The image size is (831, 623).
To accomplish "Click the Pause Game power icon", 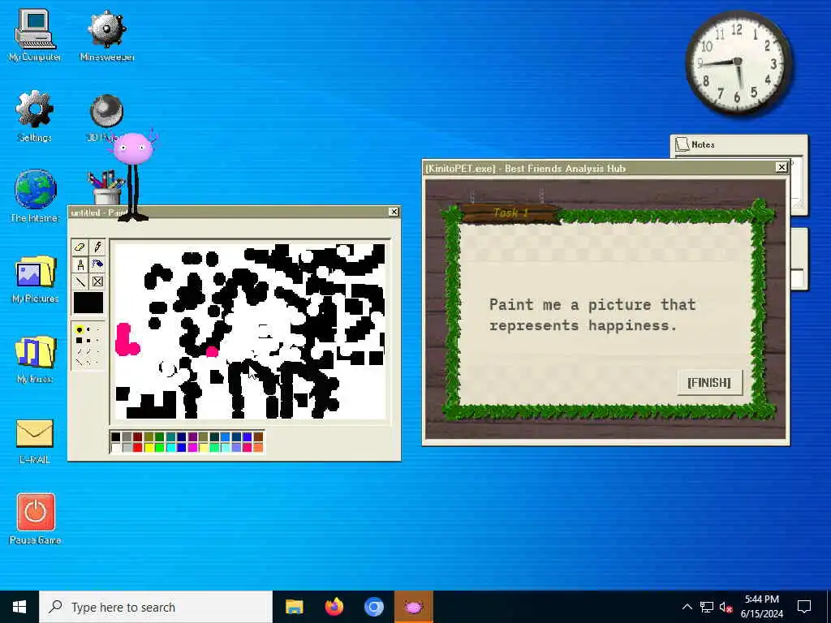I will point(35,519).
